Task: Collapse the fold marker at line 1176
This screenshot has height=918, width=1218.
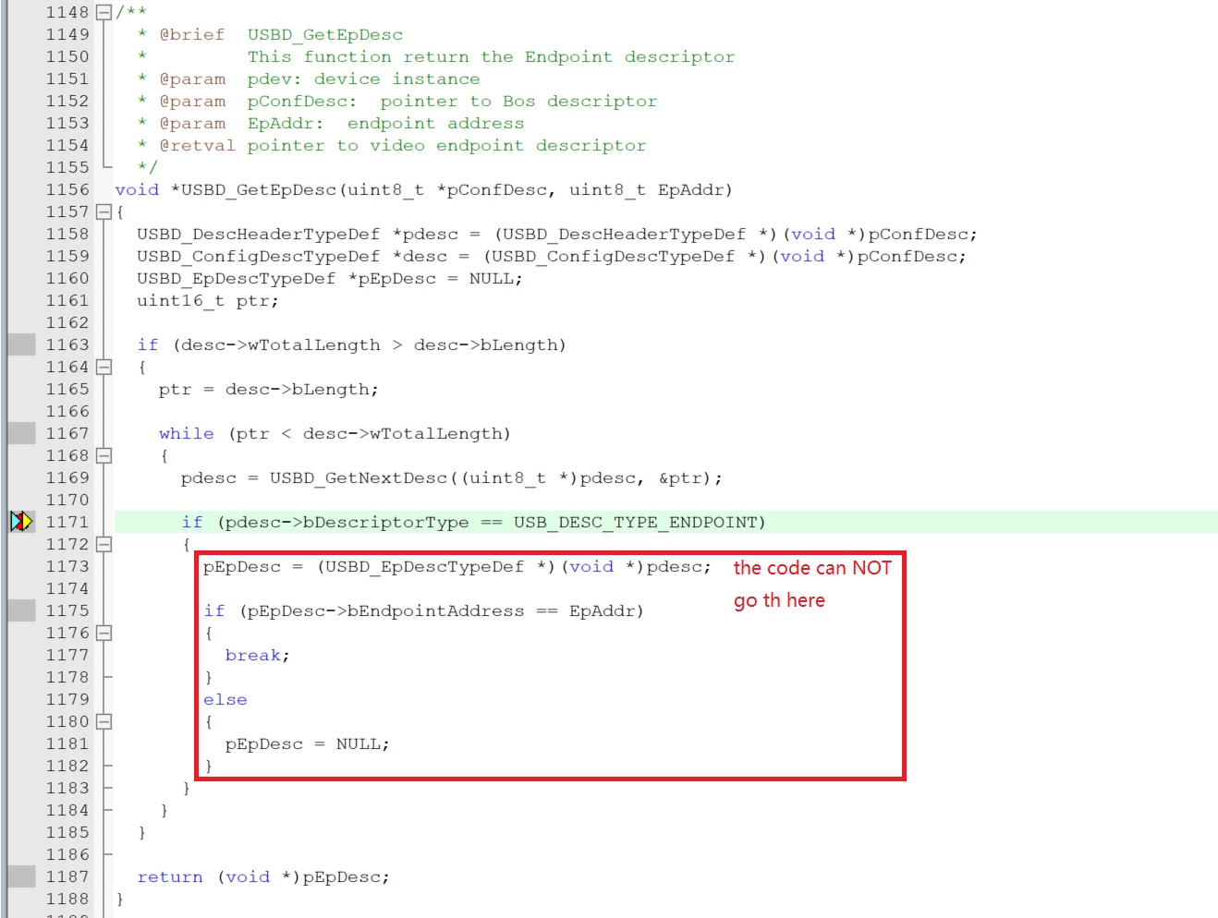Action: click(x=104, y=632)
